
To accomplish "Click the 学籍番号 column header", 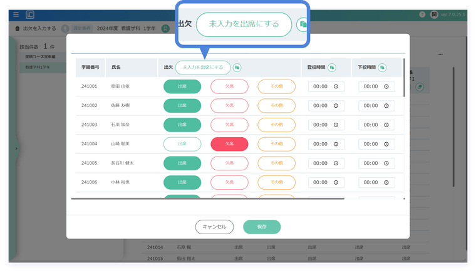I will click(x=90, y=68).
